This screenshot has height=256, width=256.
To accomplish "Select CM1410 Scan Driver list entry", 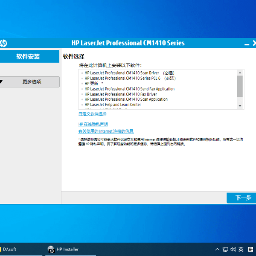I will [129, 73].
